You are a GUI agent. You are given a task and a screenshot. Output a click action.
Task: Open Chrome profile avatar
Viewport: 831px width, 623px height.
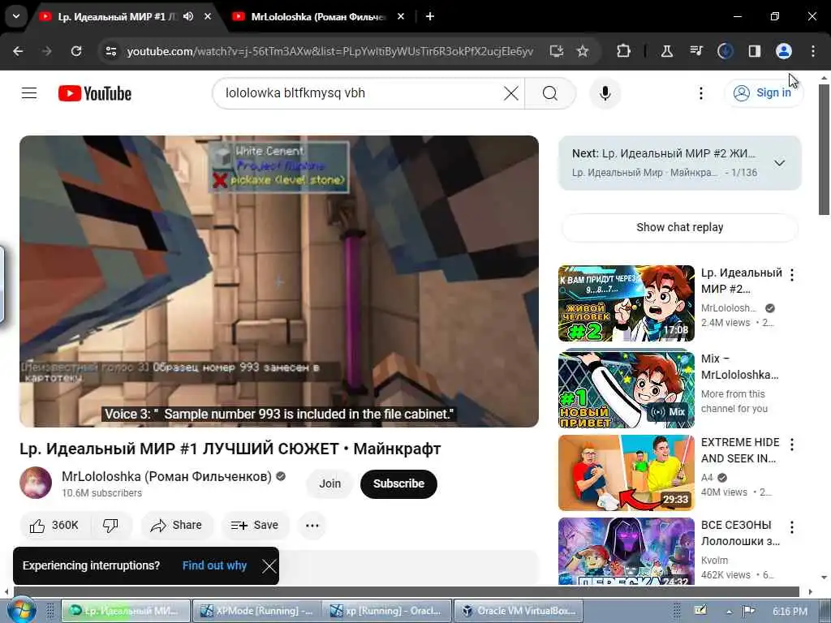point(784,51)
